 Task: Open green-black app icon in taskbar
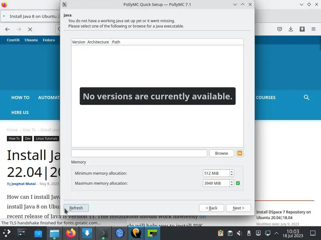click(152, 233)
